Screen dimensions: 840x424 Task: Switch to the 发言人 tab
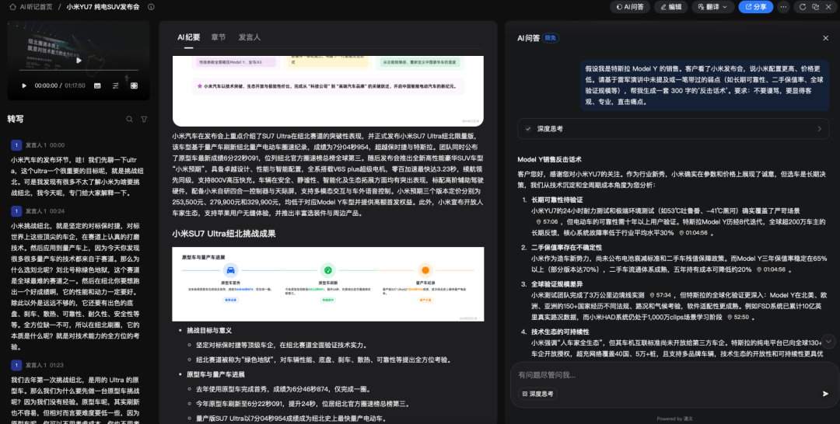point(249,37)
